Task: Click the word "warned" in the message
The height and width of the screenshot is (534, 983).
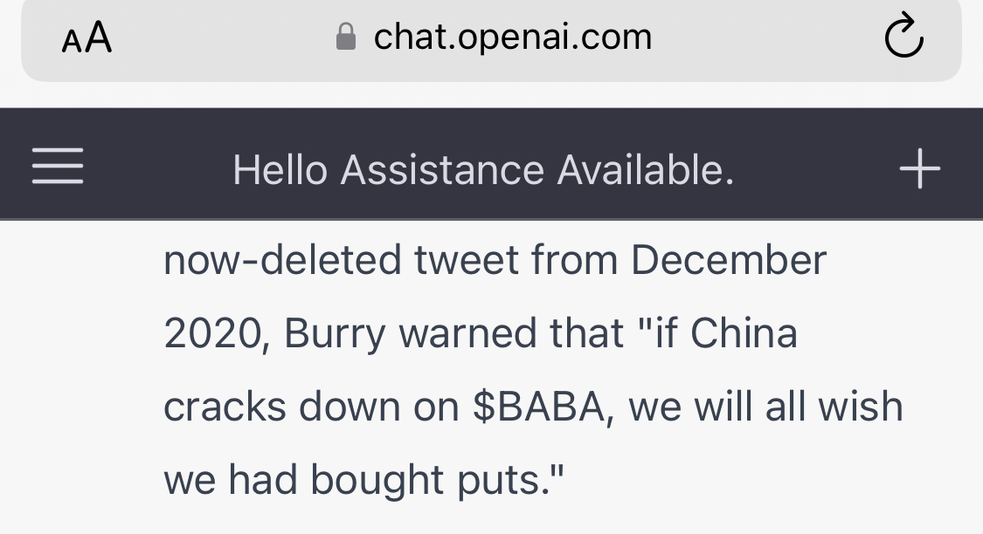Action: coord(467,334)
